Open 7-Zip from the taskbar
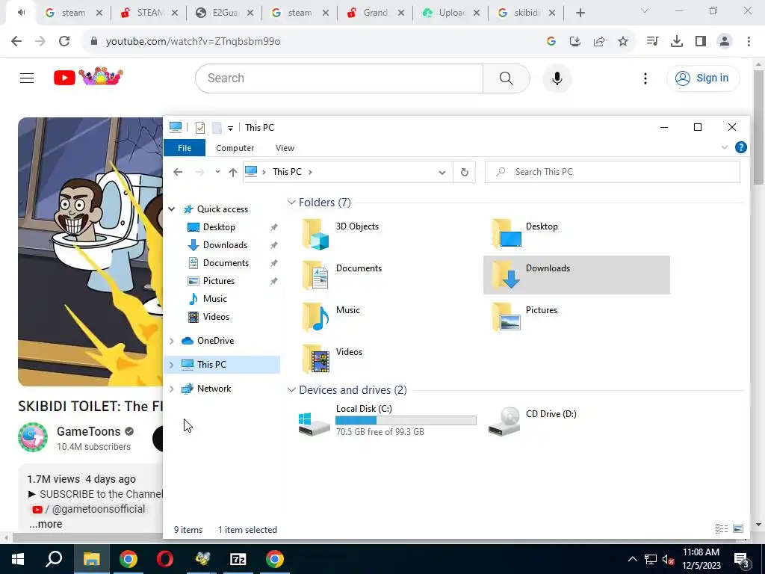Viewport: 765px width, 574px height. tap(238, 559)
